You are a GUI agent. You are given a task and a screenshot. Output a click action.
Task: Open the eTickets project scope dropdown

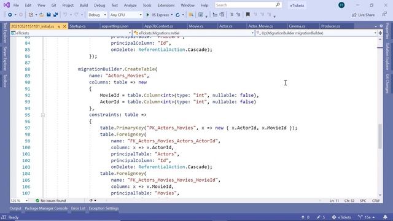[71, 33]
